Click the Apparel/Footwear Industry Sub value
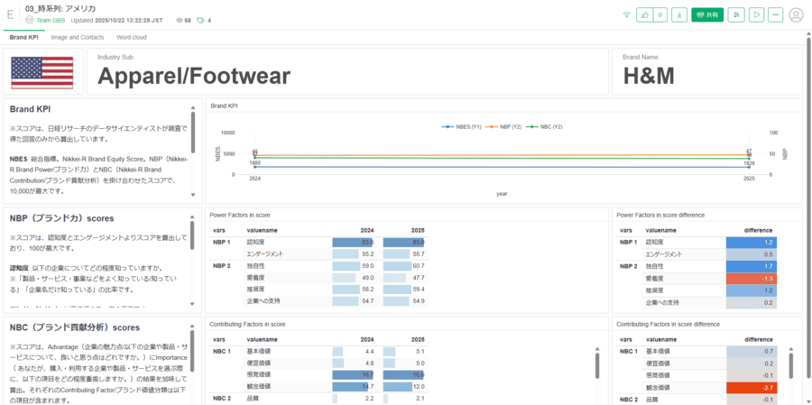 pos(194,76)
